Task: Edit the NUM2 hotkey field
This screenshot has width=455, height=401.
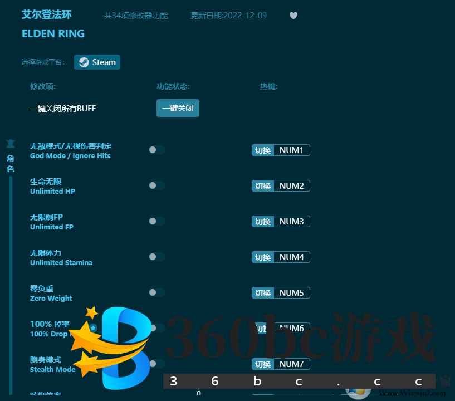Action: point(292,186)
